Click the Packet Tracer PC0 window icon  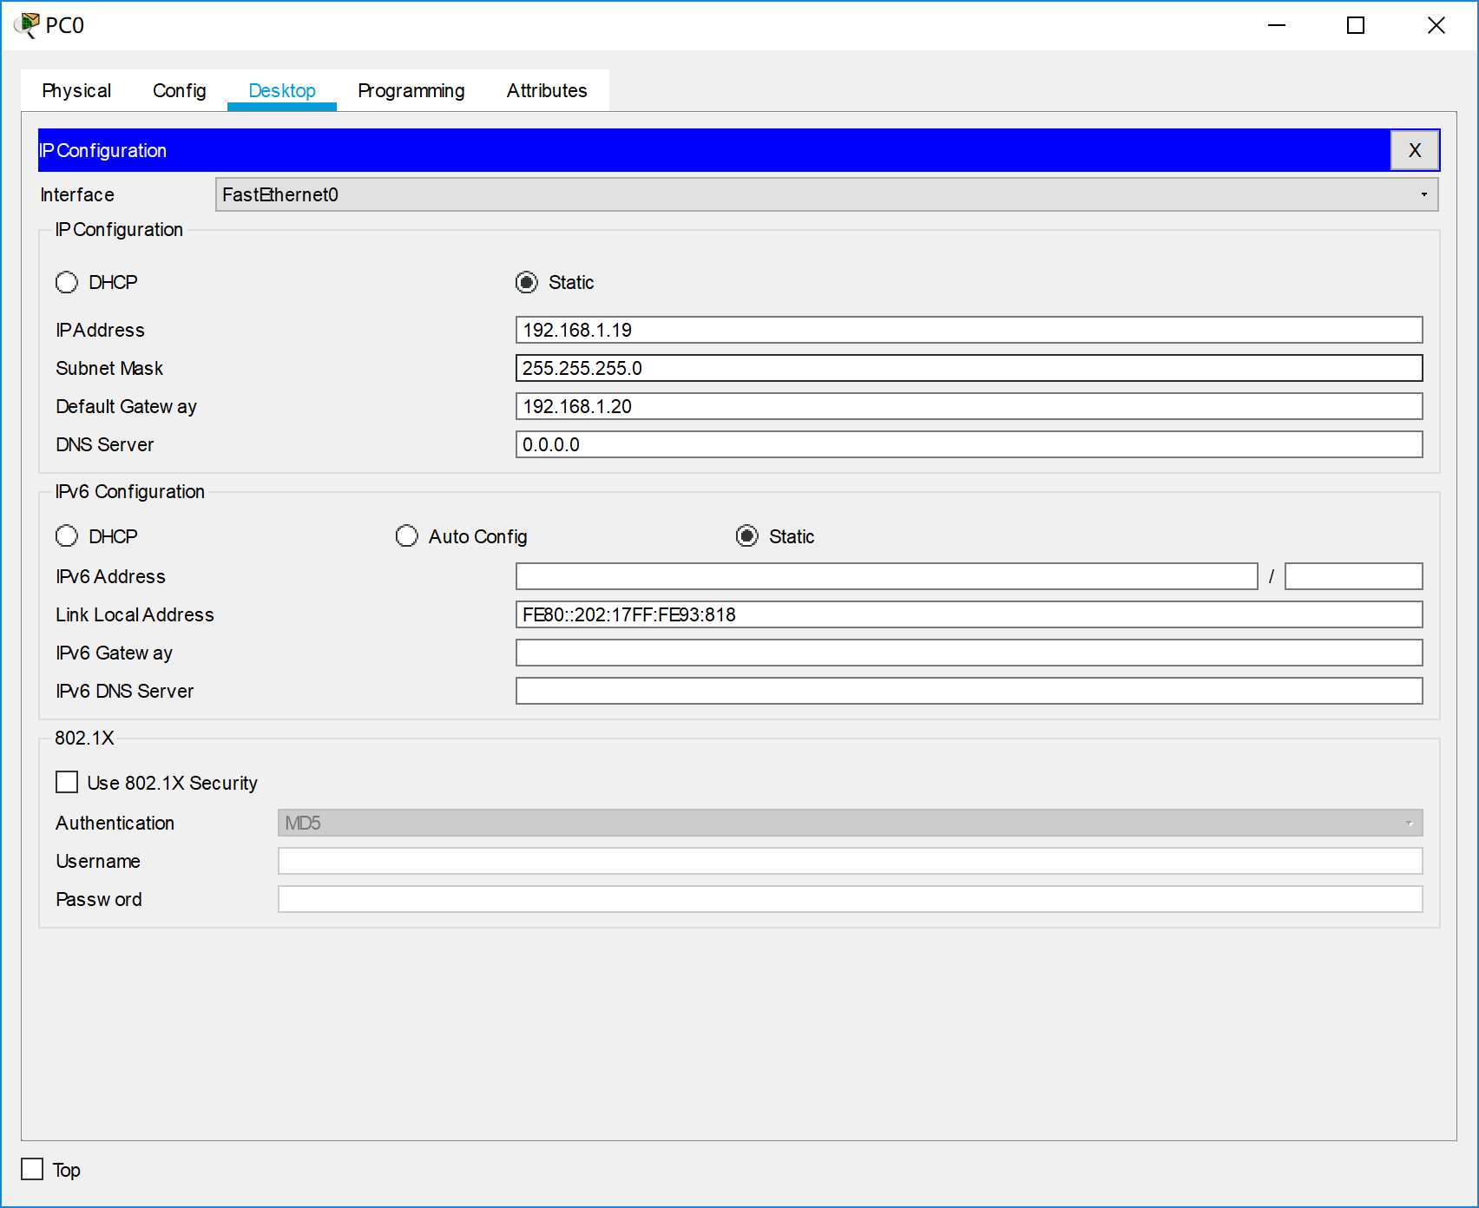[27, 25]
